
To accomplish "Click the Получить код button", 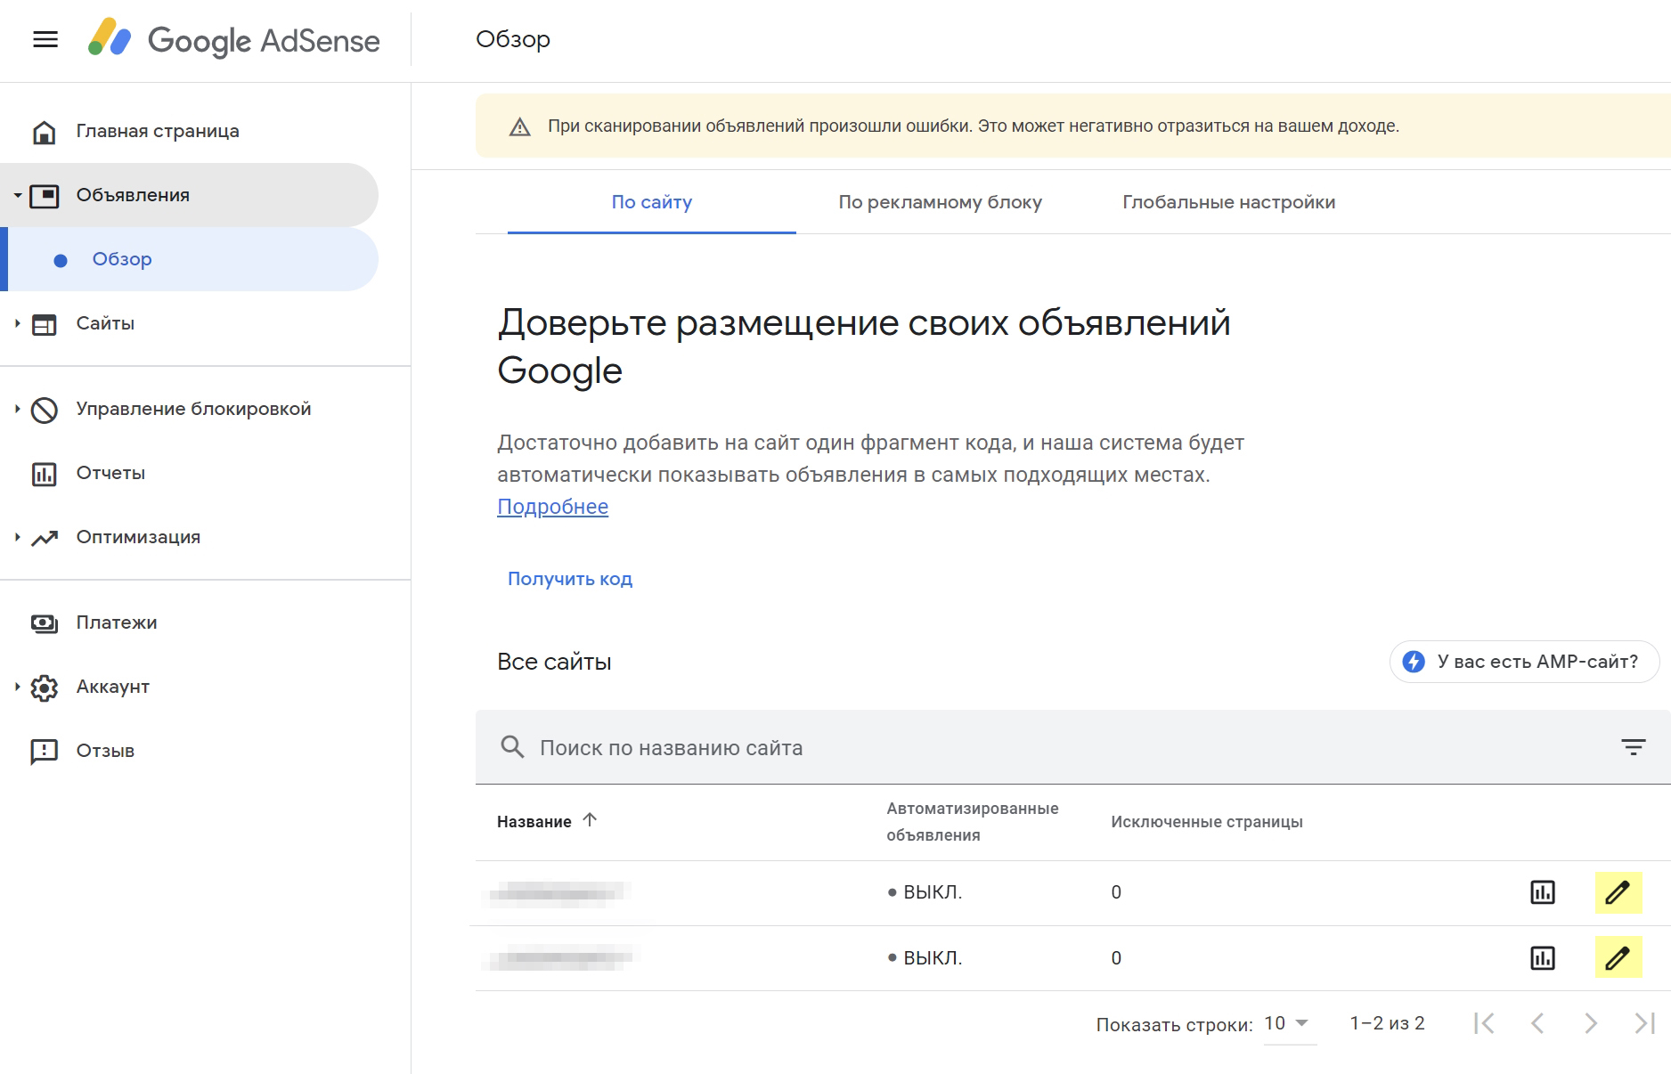I will tap(570, 579).
